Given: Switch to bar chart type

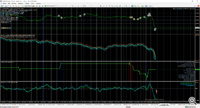Looking at the screenshot, I should pyautogui.click(x=117, y=6).
